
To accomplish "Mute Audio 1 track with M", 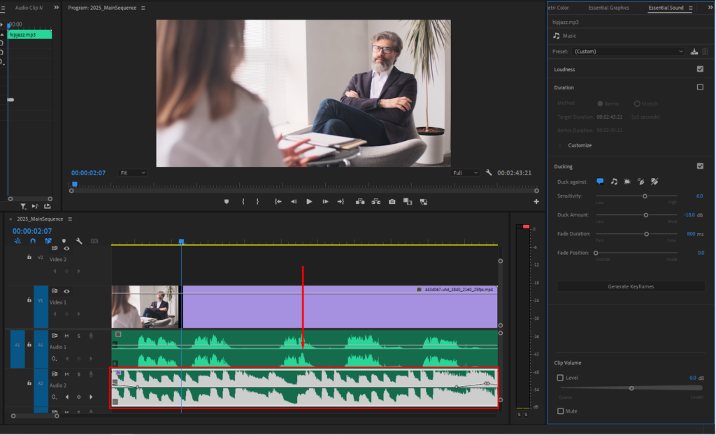I will tap(66, 336).
